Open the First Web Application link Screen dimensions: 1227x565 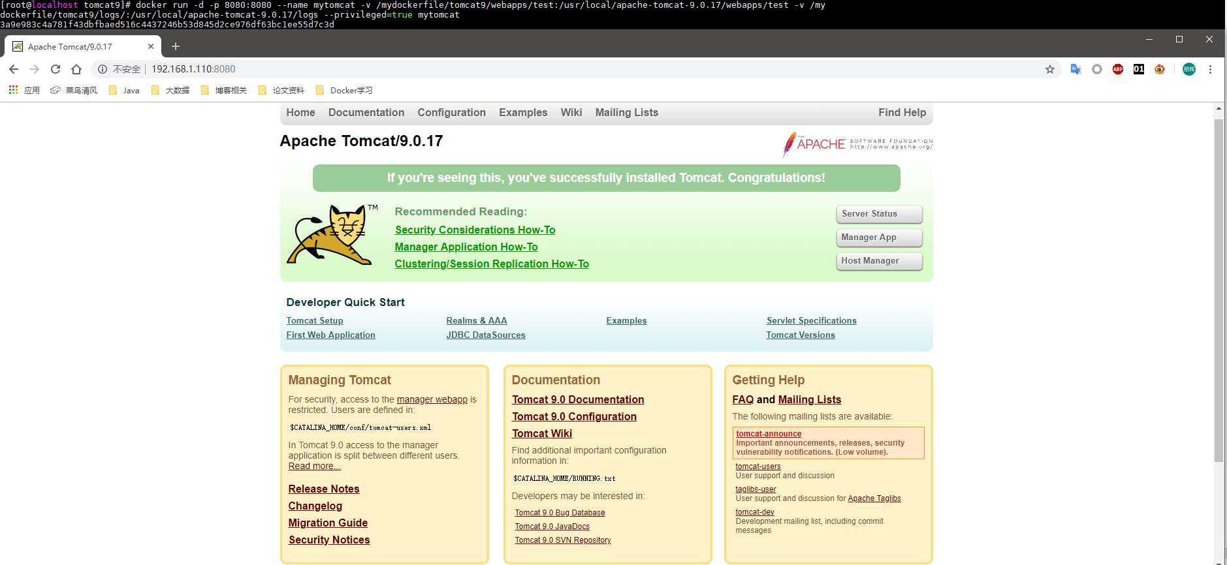point(330,335)
